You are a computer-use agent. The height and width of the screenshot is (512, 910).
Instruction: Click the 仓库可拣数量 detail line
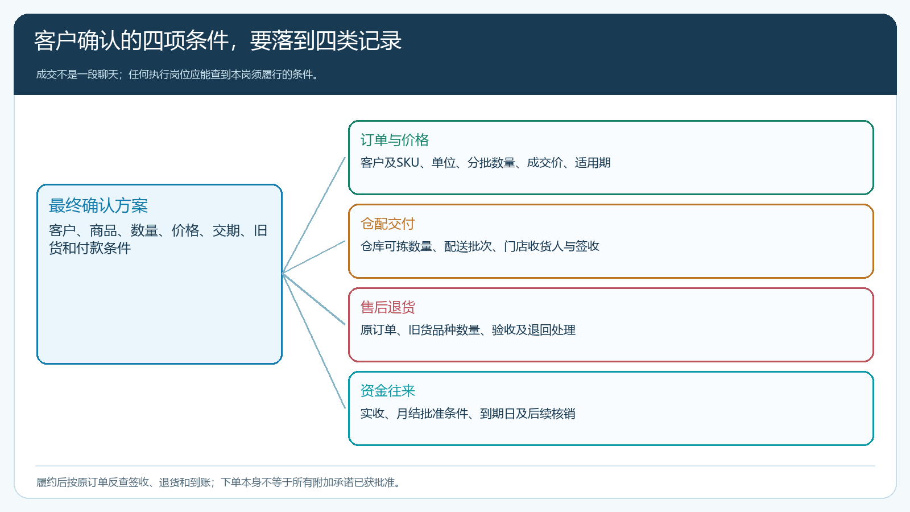point(480,246)
